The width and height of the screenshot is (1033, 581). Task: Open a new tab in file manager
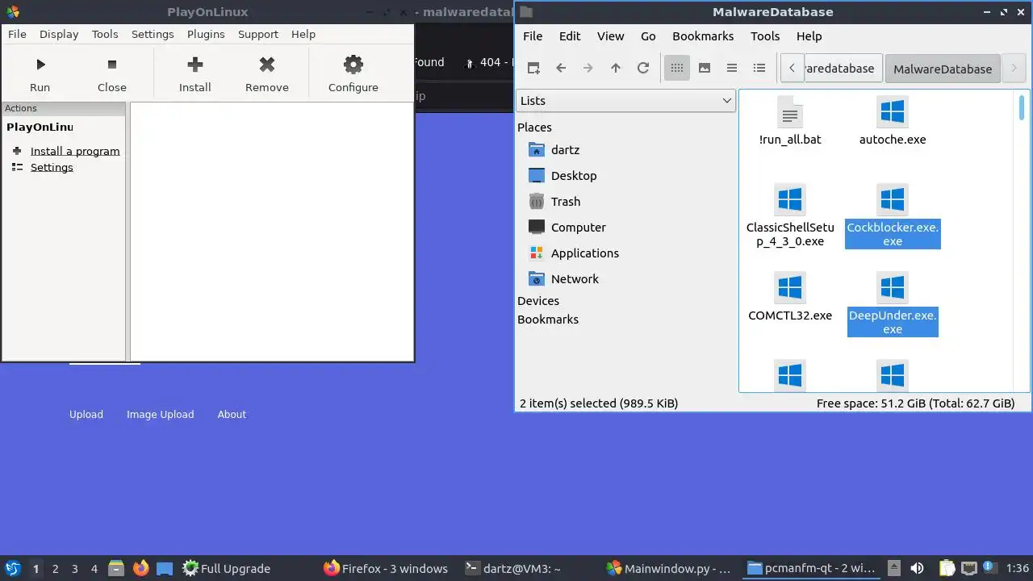533,68
